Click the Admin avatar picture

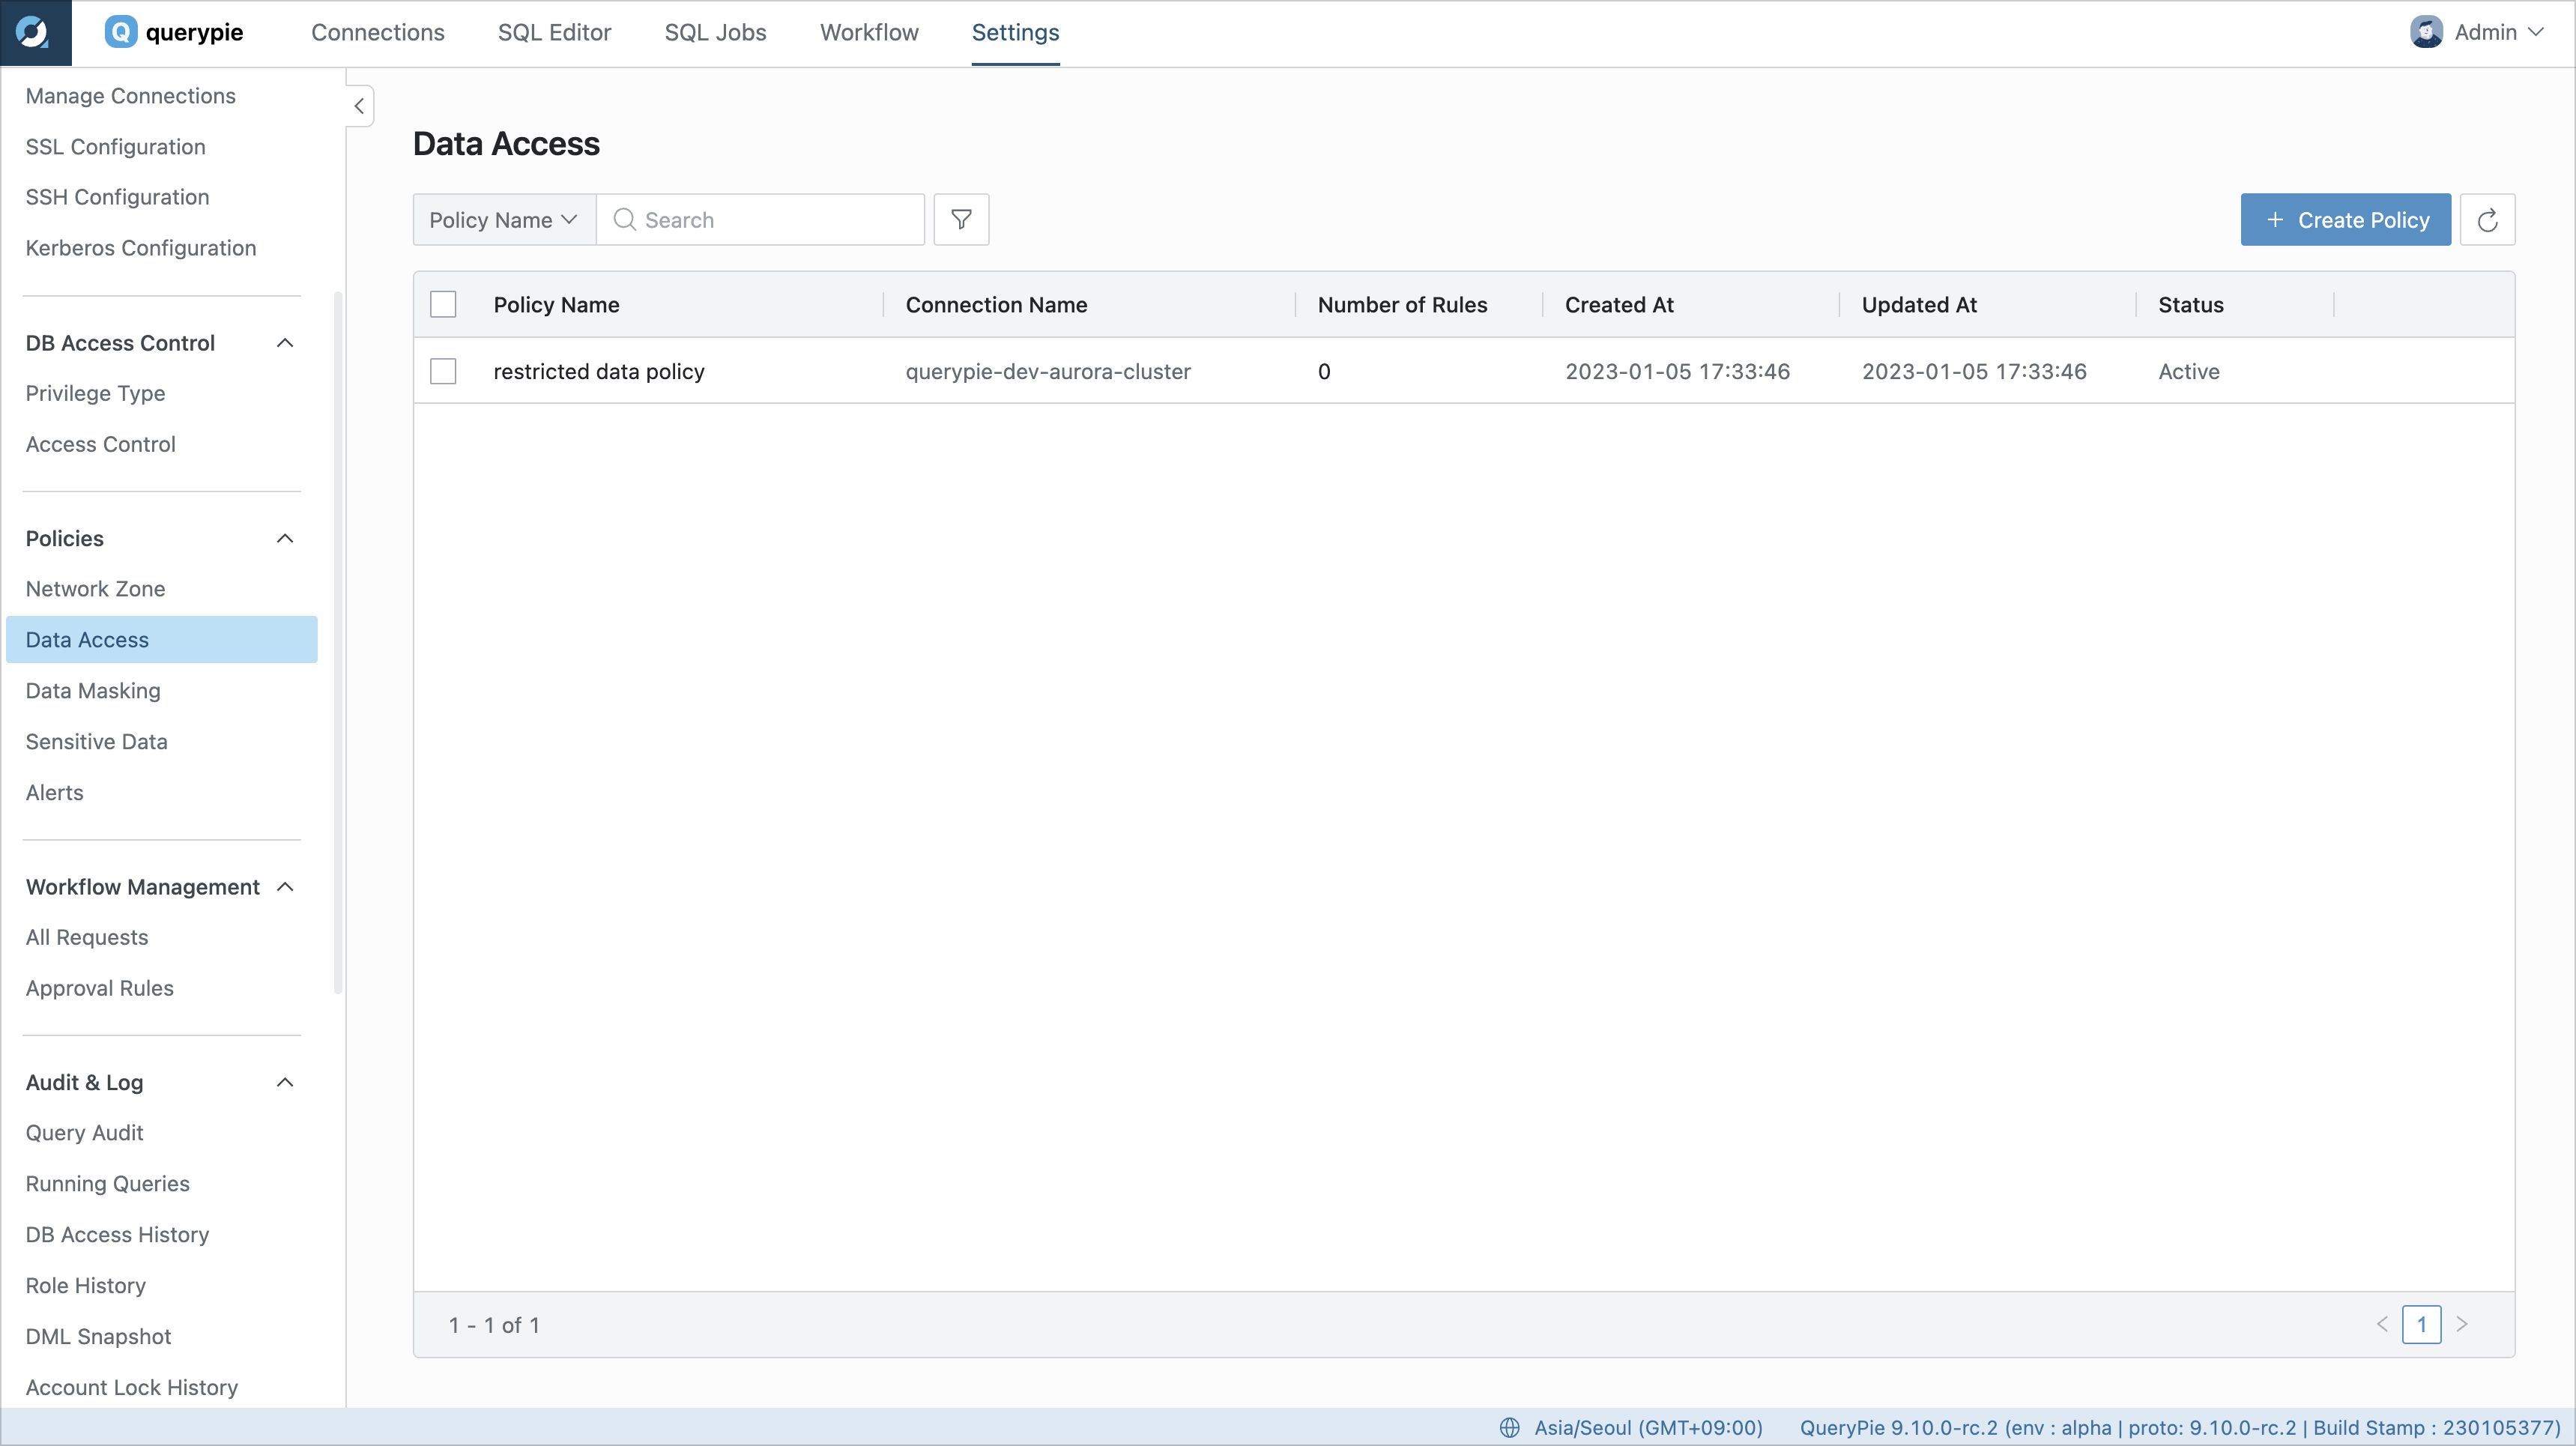tap(2425, 32)
